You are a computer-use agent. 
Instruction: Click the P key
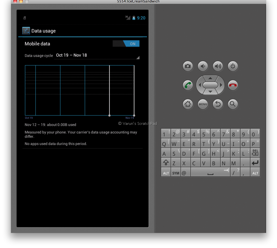255,143
